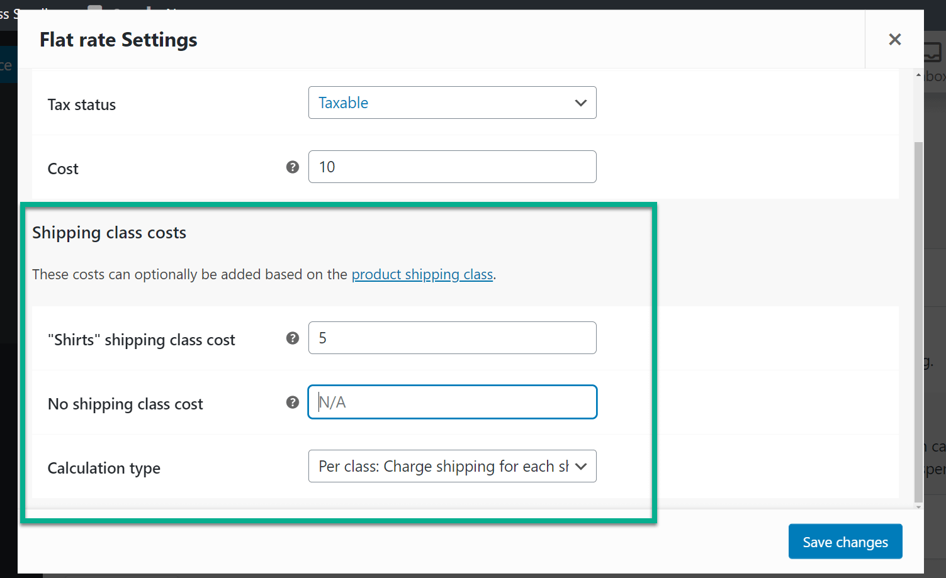The height and width of the screenshot is (578, 946).
Task: Click the No shipping class cost help icon
Action: (292, 402)
